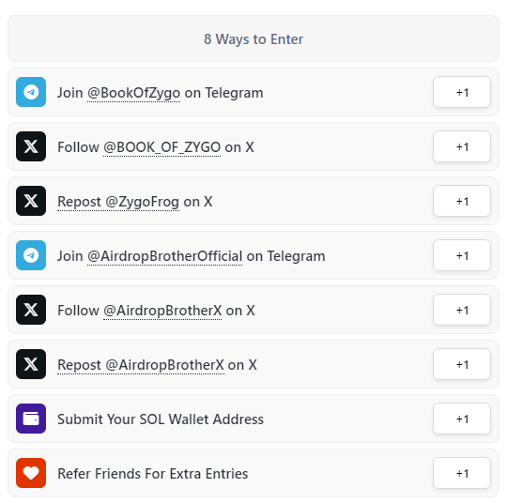Click the X icon beside Repost @AirdropBrotherX
The image size is (507, 503).
pyautogui.click(x=31, y=364)
